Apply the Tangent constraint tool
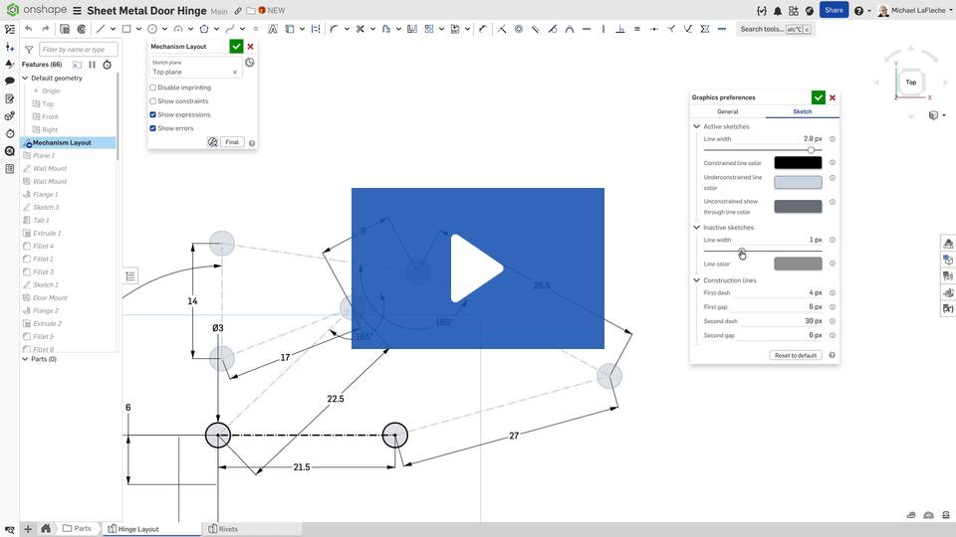This screenshot has width=956, height=537. (x=553, y=29)
